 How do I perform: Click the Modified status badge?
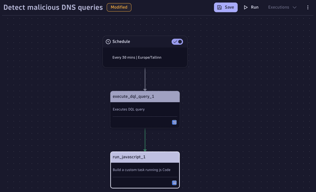[119, 7]
